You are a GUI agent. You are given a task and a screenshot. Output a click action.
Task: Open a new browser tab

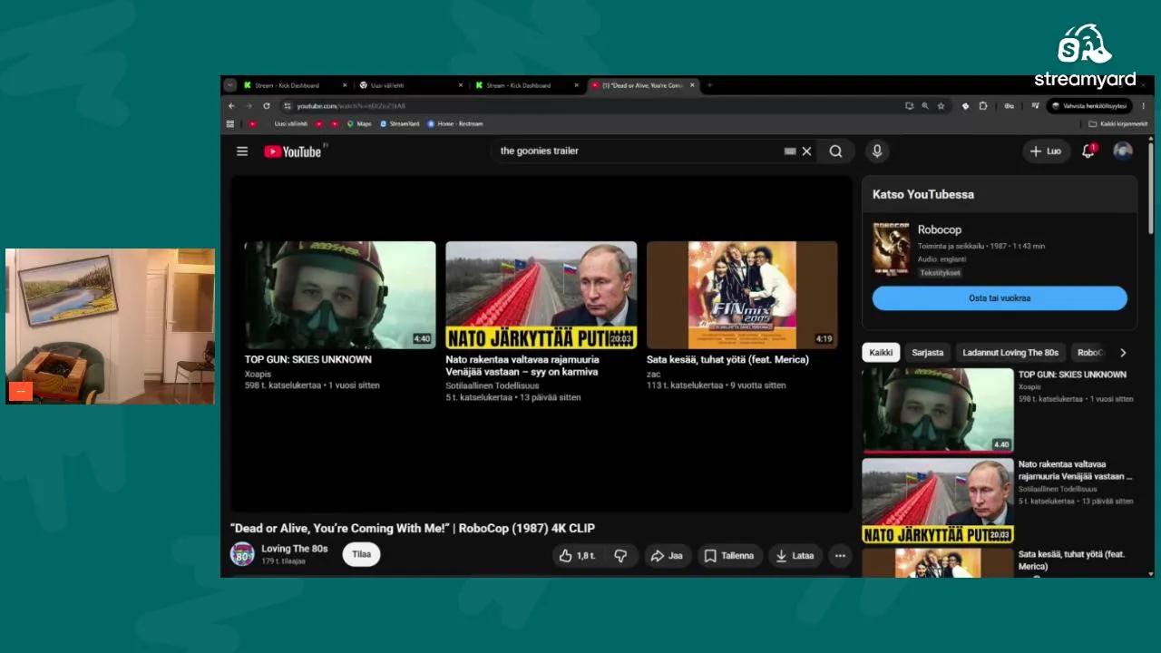pyautogui.click(x=710, y=85)
